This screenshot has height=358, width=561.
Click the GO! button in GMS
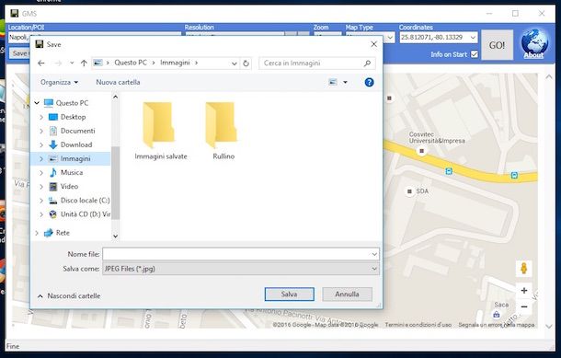(497, 45)
